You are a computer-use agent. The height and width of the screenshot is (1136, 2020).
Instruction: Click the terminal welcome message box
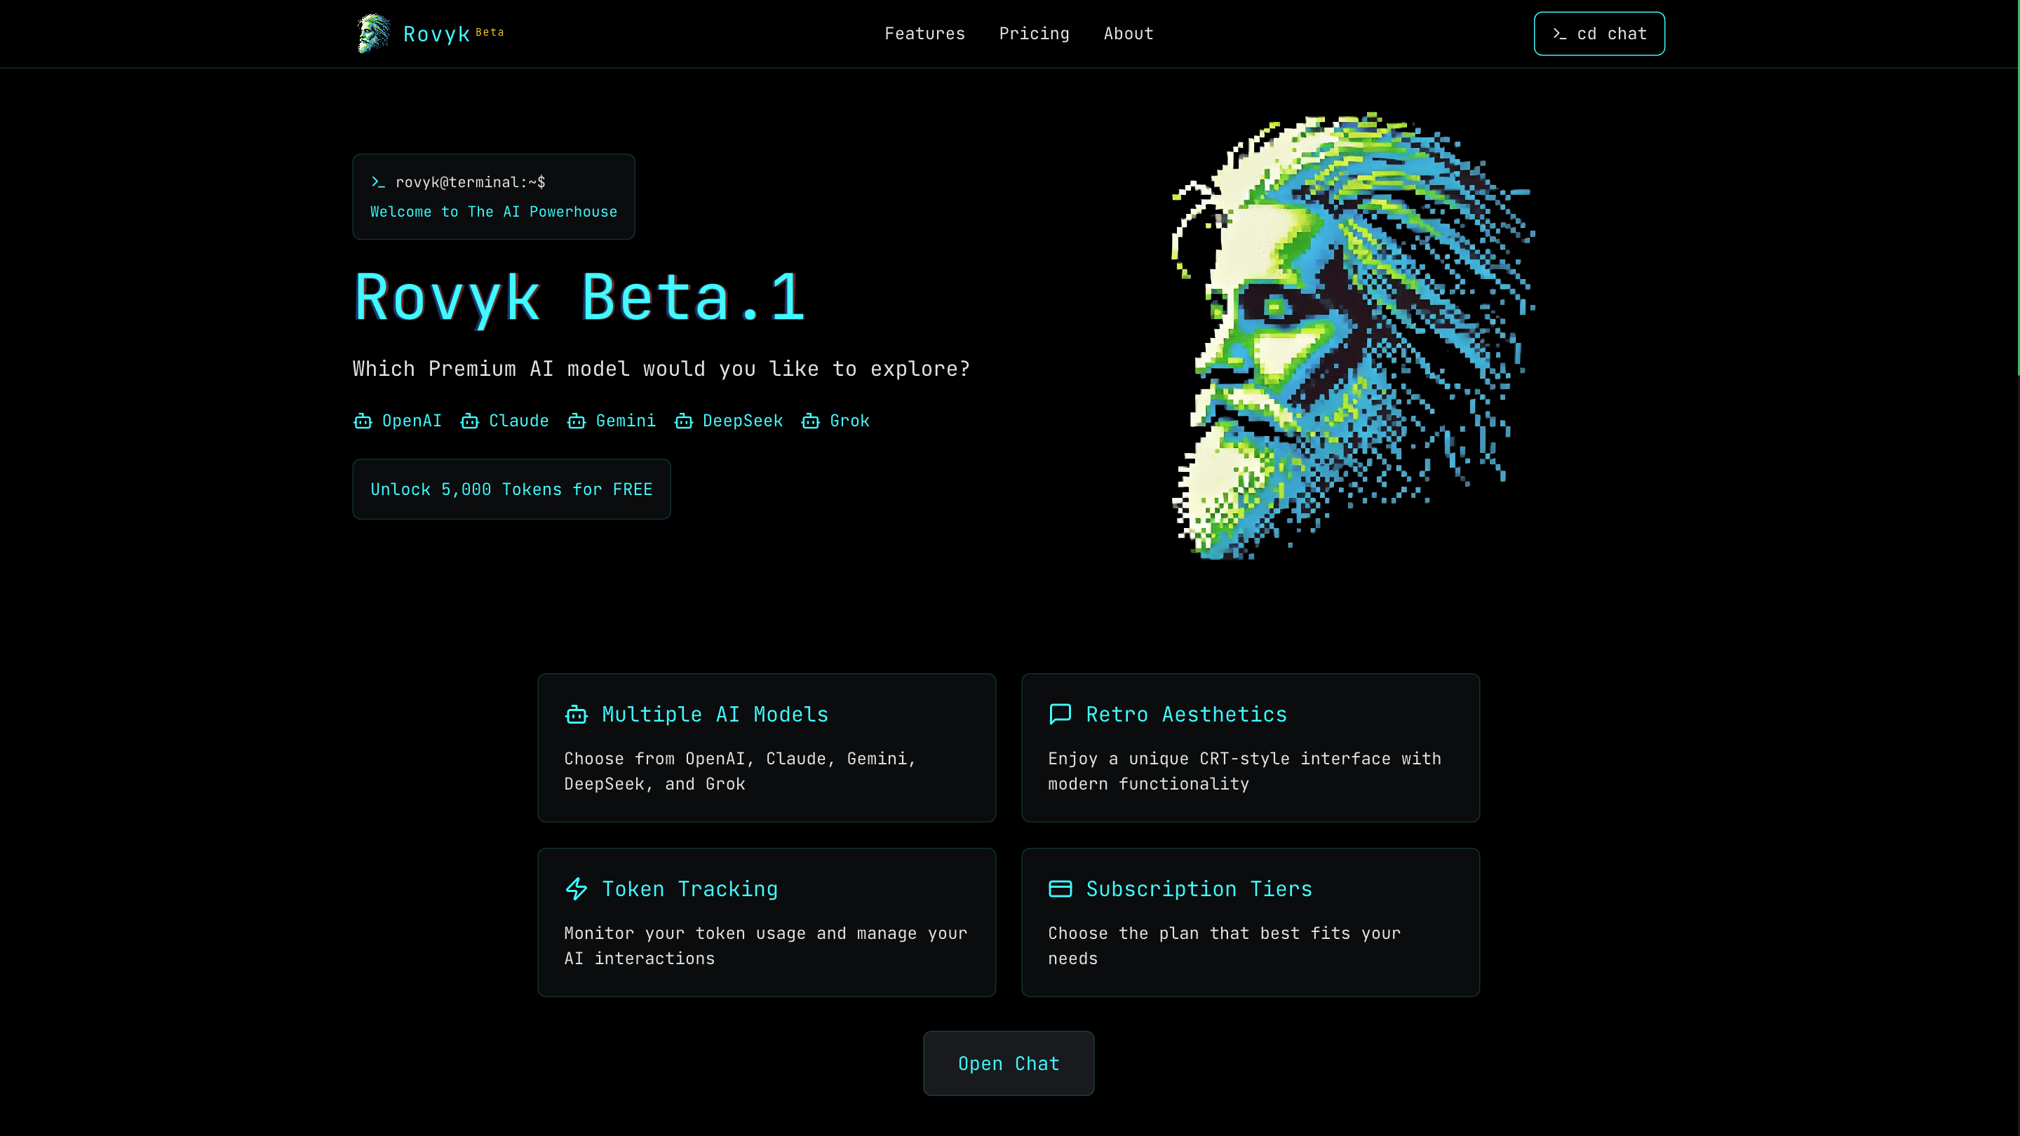click(x=493, y=196)
